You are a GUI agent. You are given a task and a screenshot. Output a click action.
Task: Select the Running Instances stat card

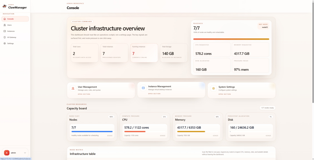[144, 53]
